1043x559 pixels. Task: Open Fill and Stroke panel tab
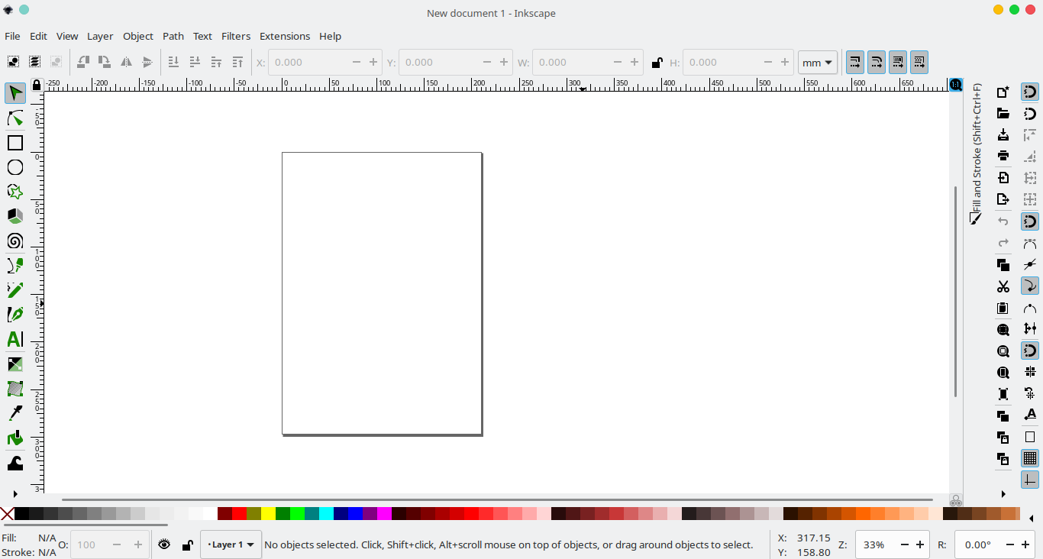977,153
